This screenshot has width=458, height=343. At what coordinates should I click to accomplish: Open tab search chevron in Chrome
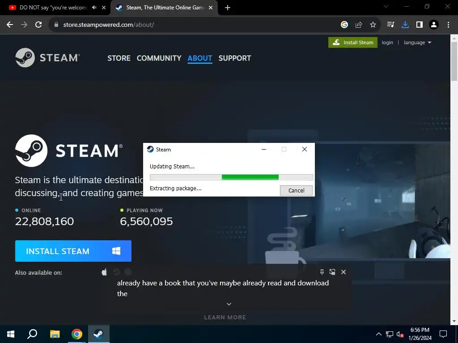[386, 6]
